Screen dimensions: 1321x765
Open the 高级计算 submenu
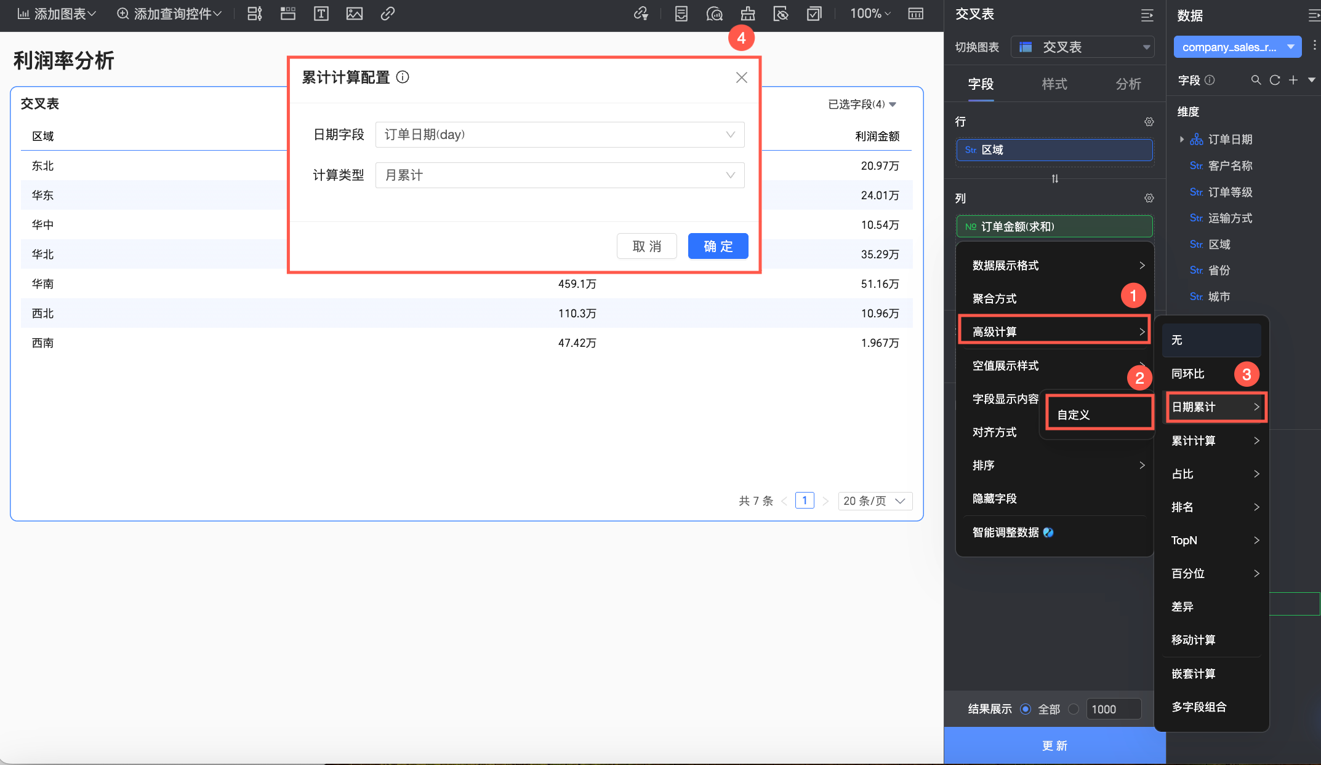point(1054,332)
